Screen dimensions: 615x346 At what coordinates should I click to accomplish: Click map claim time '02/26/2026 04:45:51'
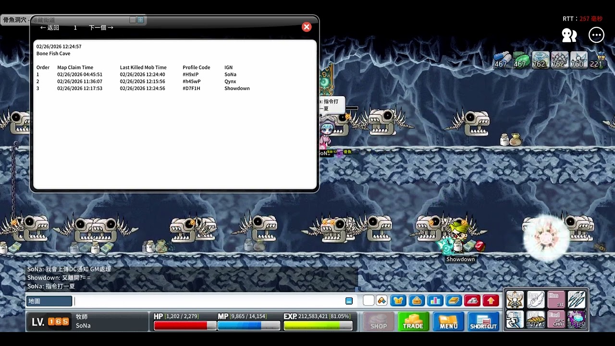click(80, 74)
